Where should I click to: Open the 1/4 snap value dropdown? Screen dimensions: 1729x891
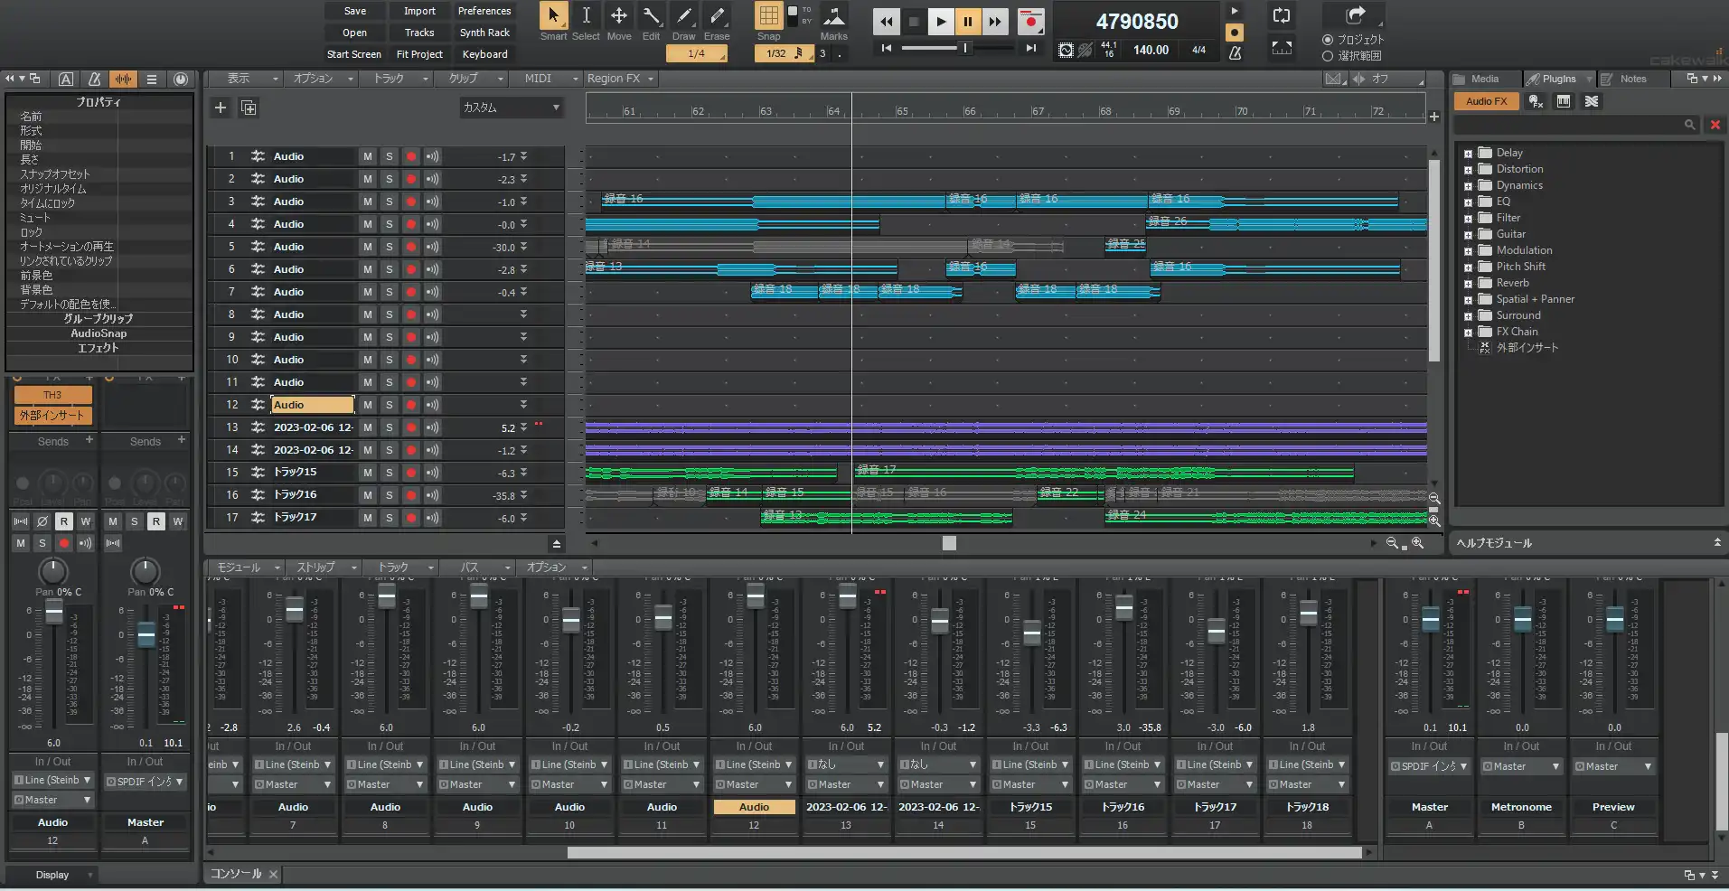[x=696, y=53]
